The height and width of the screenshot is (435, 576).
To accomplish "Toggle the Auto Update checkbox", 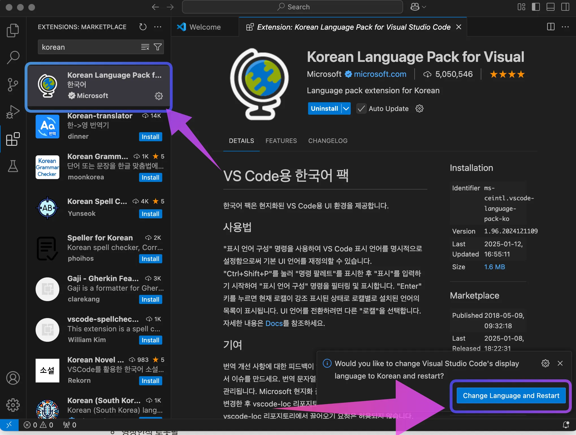I will pos(361,109).
